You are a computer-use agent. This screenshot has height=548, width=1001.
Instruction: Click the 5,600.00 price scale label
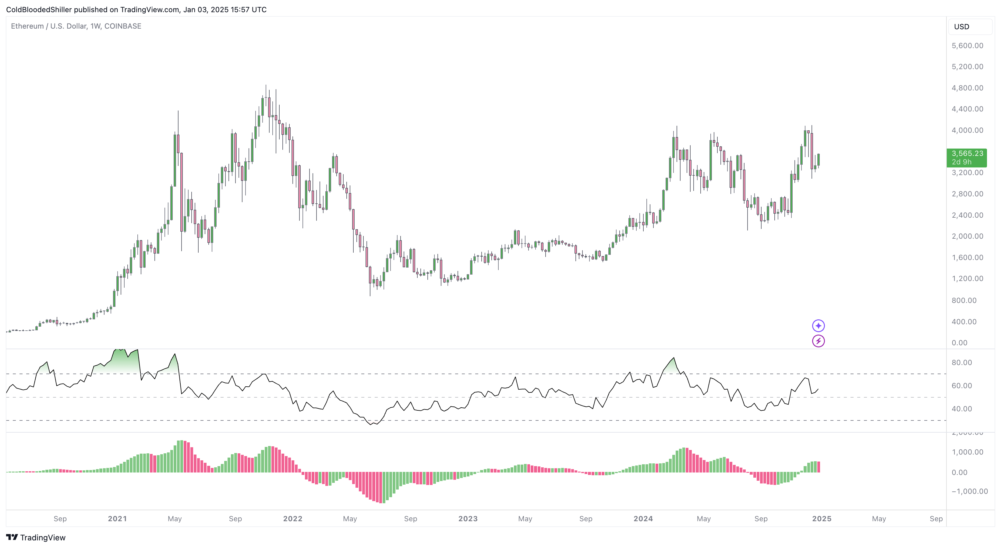pos(967,45)
